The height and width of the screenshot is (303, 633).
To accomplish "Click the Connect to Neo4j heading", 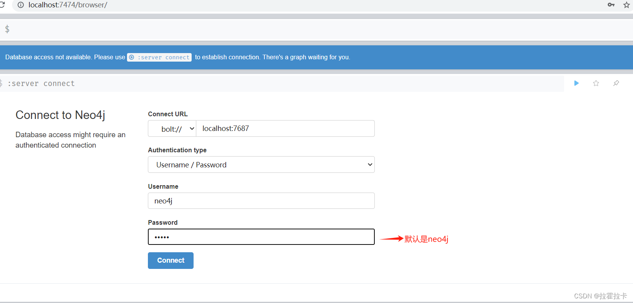I will pos(60,115).
